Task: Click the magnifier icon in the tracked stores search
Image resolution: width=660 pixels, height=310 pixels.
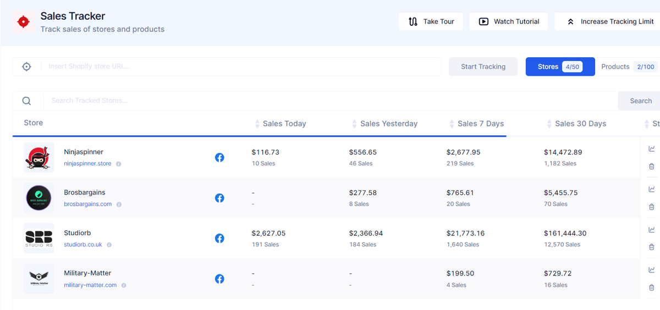Action: [x=26, y=101]
